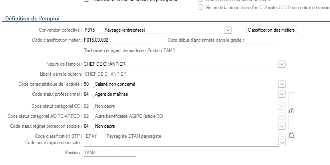Image resolution: width=330 pixels, height=165 pixels.
Task: Click the Classification des métiers button
Action: click(272, 30)
